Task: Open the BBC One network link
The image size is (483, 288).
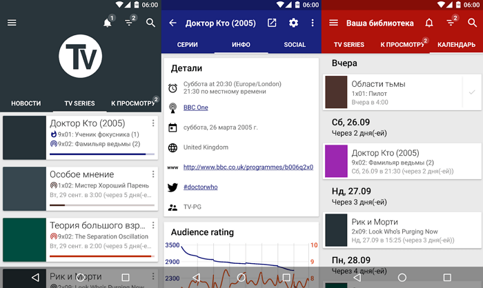Action: coord(195,107)
